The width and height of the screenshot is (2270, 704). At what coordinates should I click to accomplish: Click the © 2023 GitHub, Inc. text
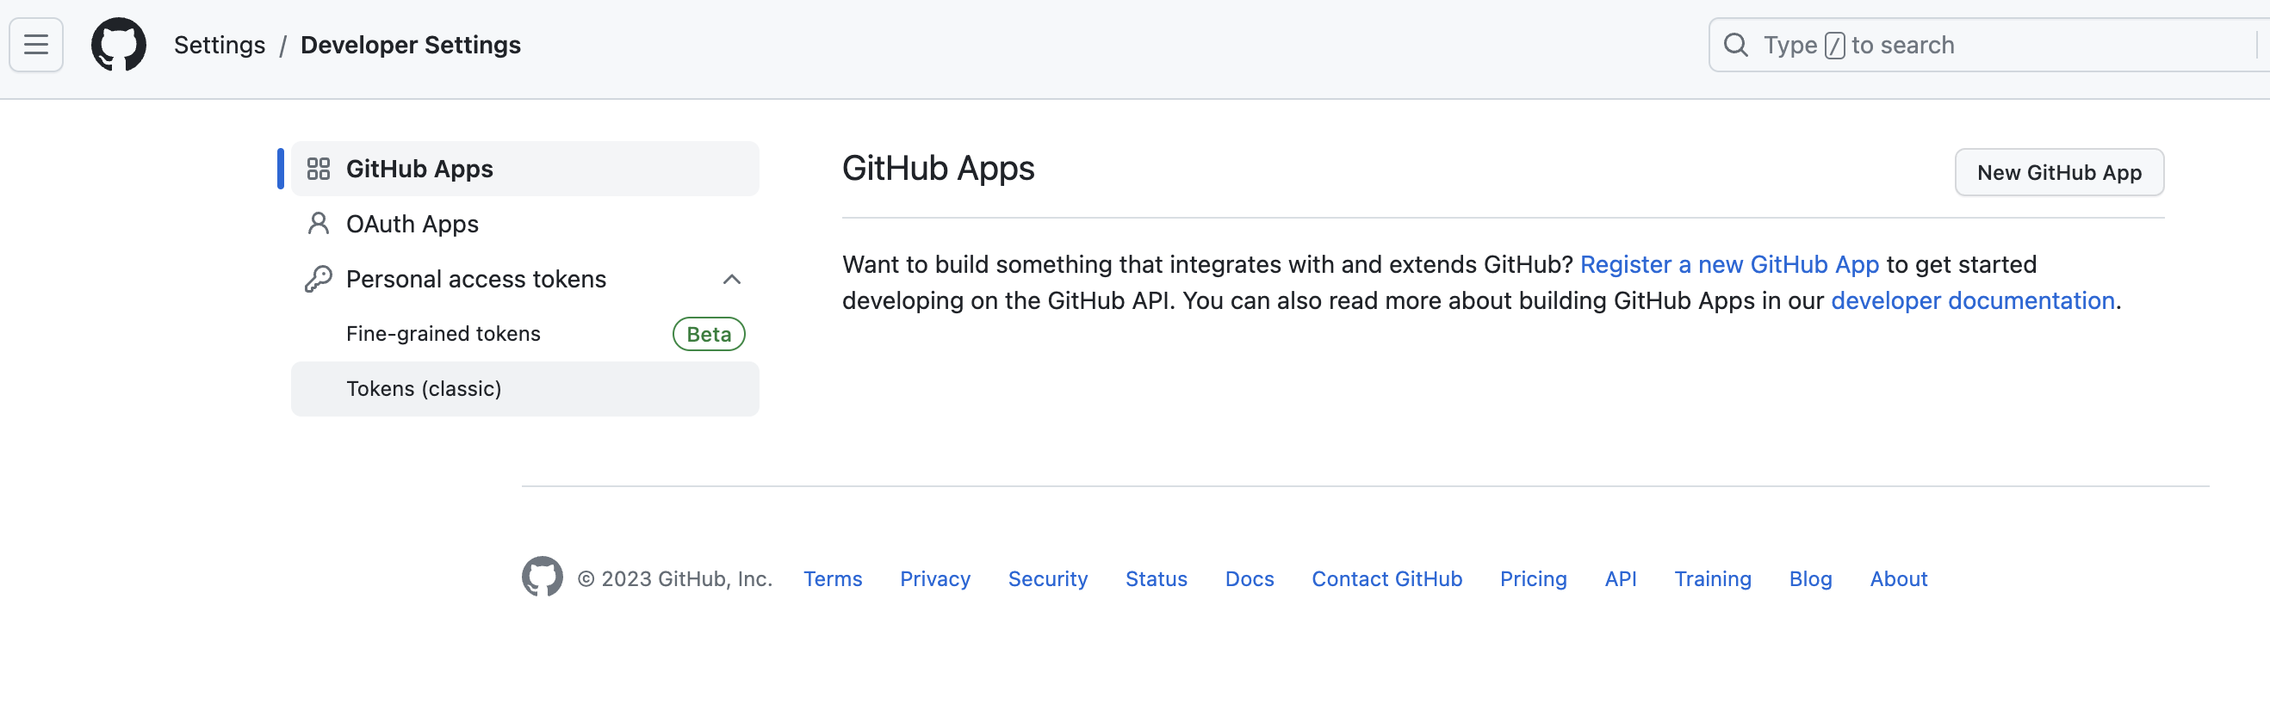tap(675, 579)
